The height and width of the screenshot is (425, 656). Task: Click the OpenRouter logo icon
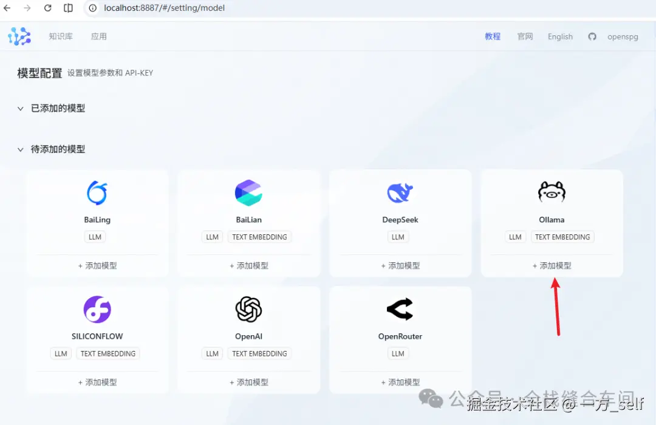point(400,310)
